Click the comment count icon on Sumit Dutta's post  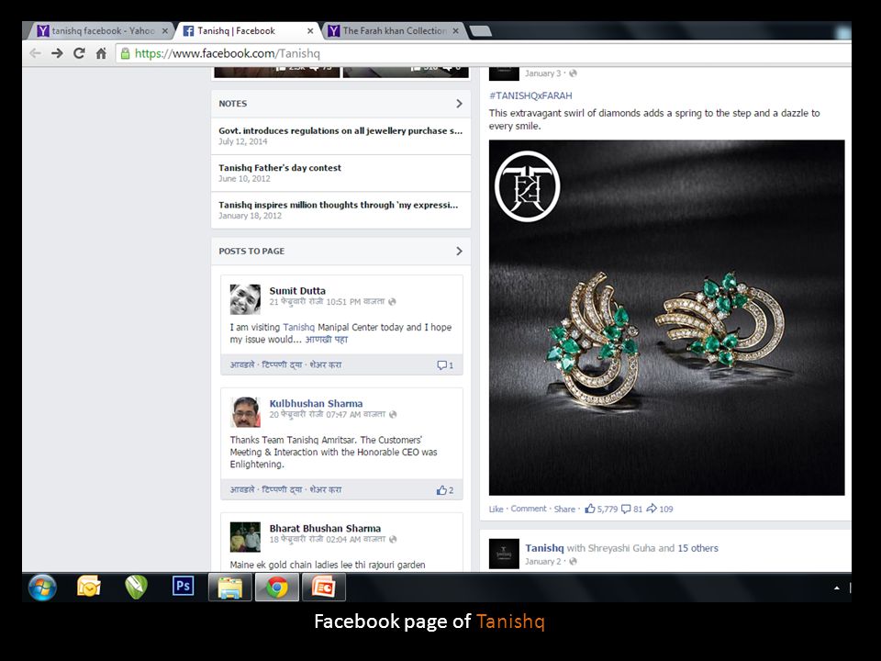(x=445, y=365)
